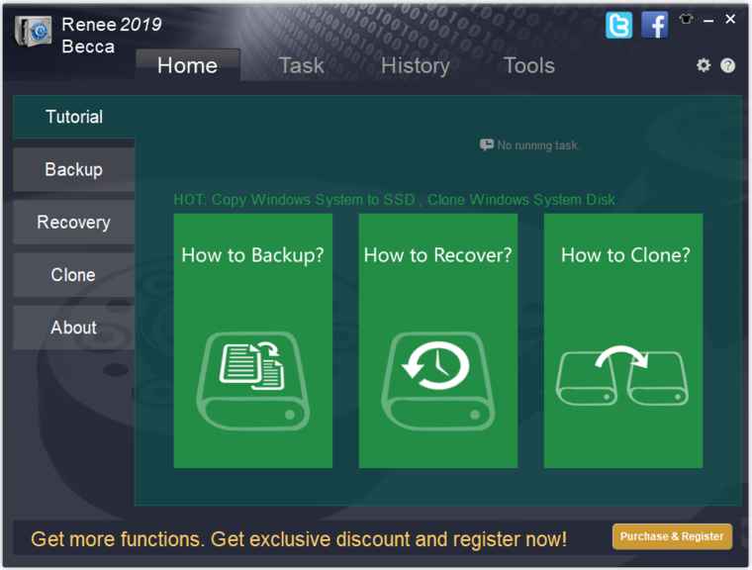
Task: Click the Renee Becca safe logo
Action: click(33, 32)
